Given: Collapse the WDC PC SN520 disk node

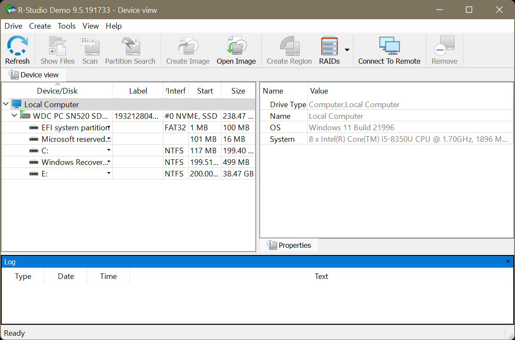Looking at the screenshot, I should (x=15, y=116).
